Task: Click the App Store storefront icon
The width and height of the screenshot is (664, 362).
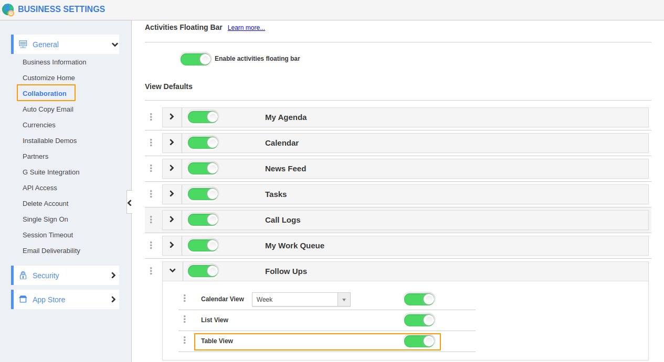Action: [23, 300]
